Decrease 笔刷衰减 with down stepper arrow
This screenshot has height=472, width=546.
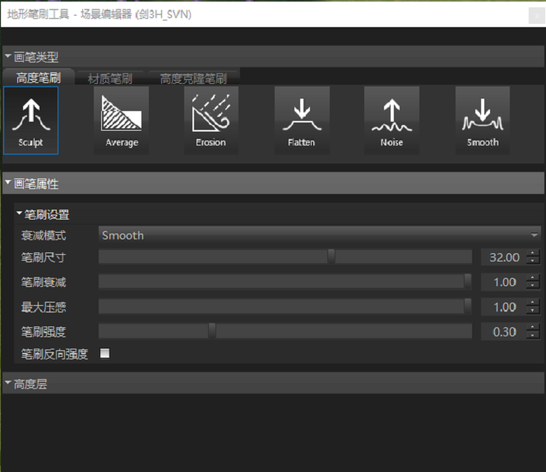[533, 285]
